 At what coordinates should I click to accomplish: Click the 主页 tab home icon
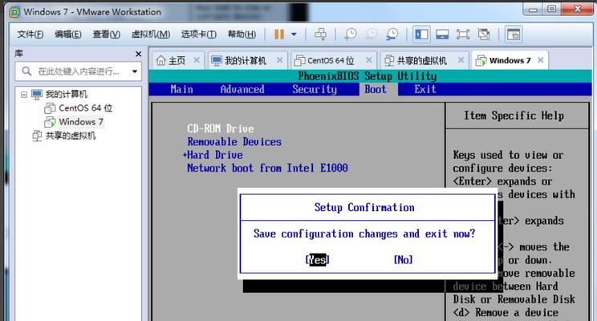(161, 60)
